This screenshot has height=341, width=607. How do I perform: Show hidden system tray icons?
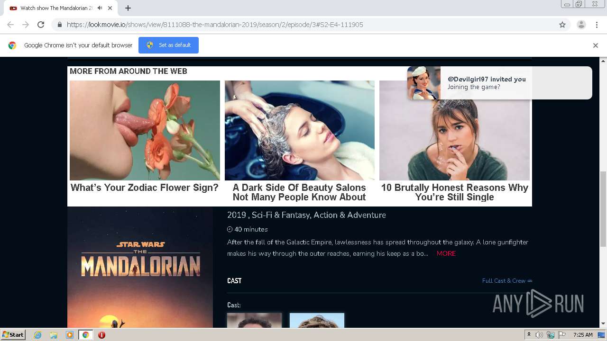click(529, 335)
